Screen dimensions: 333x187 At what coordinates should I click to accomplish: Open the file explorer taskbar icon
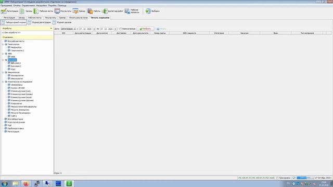[16, 183]
